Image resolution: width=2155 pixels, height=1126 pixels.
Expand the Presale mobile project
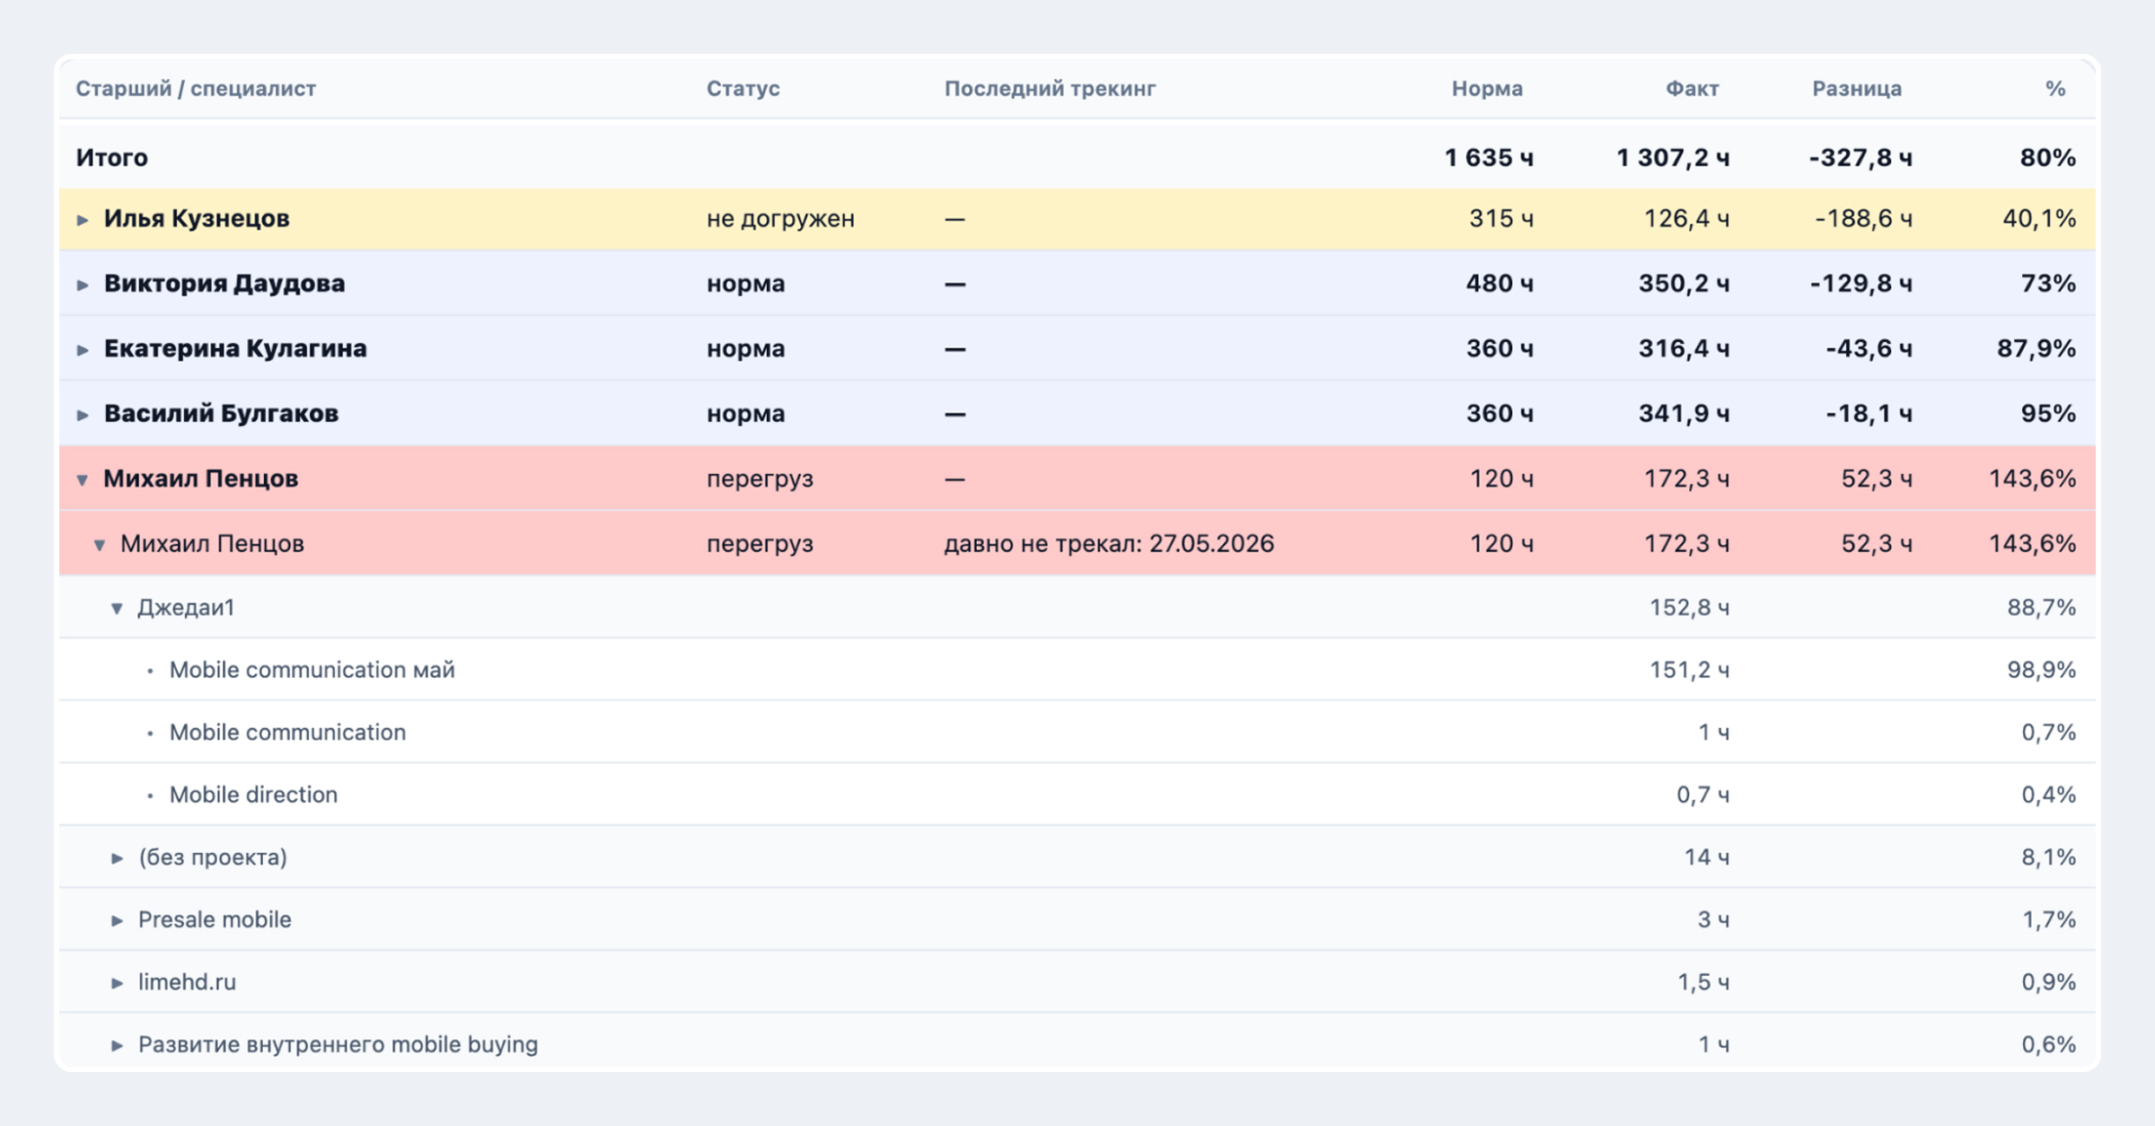pos(117,920)
